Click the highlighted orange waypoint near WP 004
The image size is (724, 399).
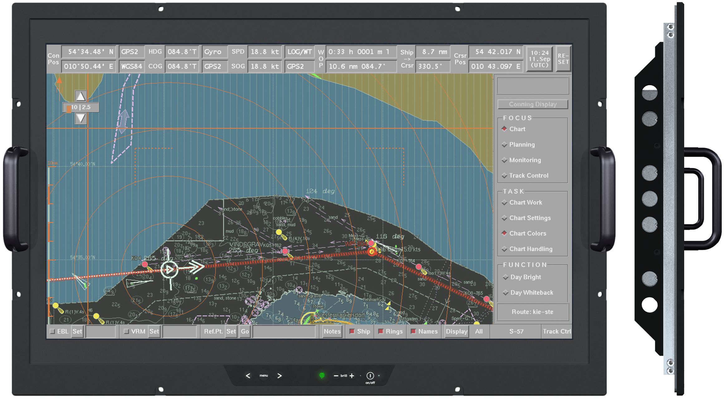[x=372, y=252]
